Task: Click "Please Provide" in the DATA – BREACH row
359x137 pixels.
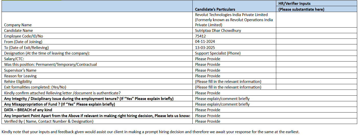Action: pyautogui.click(x=207, y=110)
